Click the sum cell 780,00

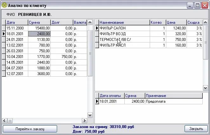tap(39, 45)
